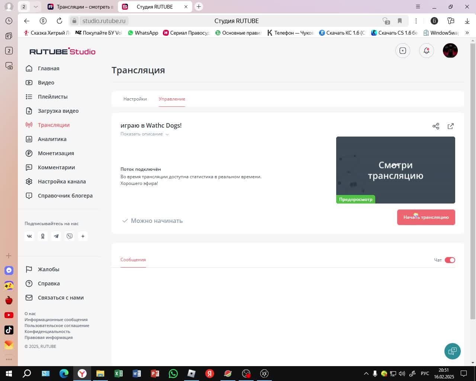This screenshot has height=381, width=476.
Task: Open Правовая информация link
Action: (49, 337)
